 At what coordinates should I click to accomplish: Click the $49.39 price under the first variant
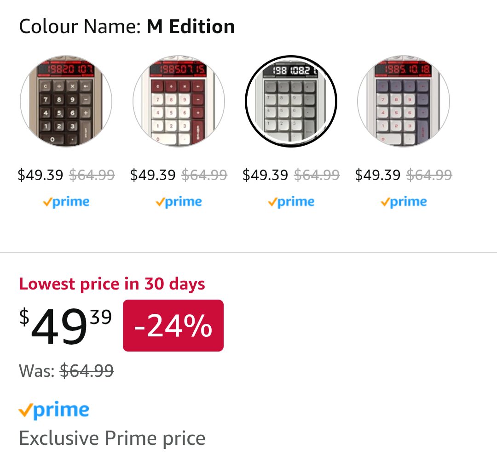coord(40,175)
